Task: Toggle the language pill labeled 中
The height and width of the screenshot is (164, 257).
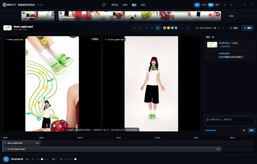Action: [197, 5]
